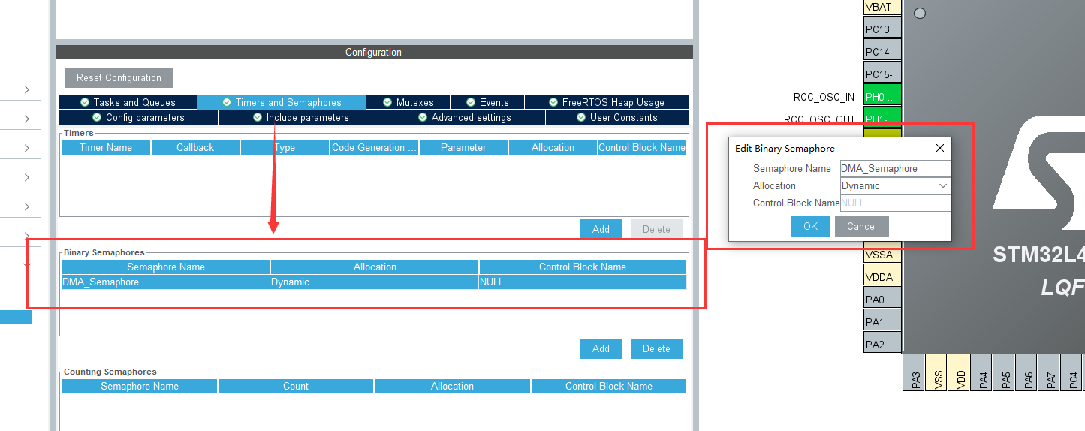Image resolution: width=1085 pixels, height=431 pixels.
Task: Switch to Timers and Semaphores tab
Action: coord(282,102)
